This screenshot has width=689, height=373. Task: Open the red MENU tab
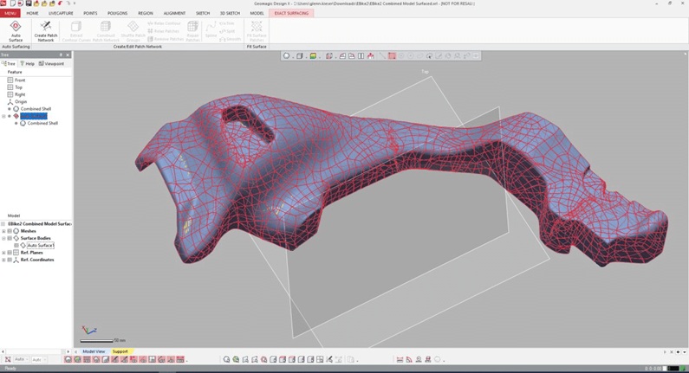pyautogui.click(x=10, y=13)
